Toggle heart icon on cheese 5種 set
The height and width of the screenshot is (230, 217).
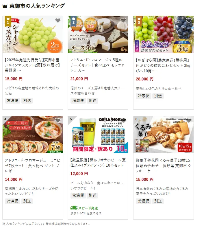pos(123,20)
